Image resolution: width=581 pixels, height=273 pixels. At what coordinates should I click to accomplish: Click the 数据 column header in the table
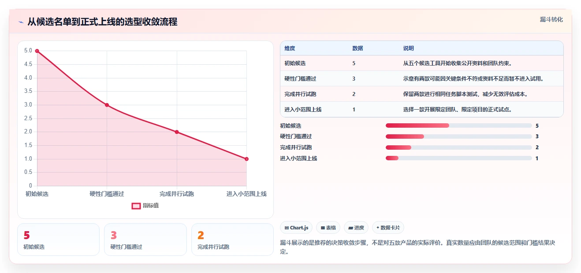click(x=358, y=48)
